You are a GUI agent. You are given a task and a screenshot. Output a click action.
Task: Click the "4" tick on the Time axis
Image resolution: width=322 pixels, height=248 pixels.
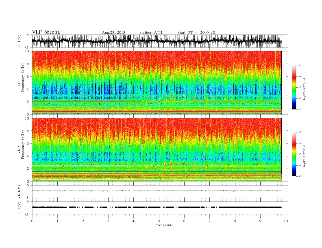[133, 221]
